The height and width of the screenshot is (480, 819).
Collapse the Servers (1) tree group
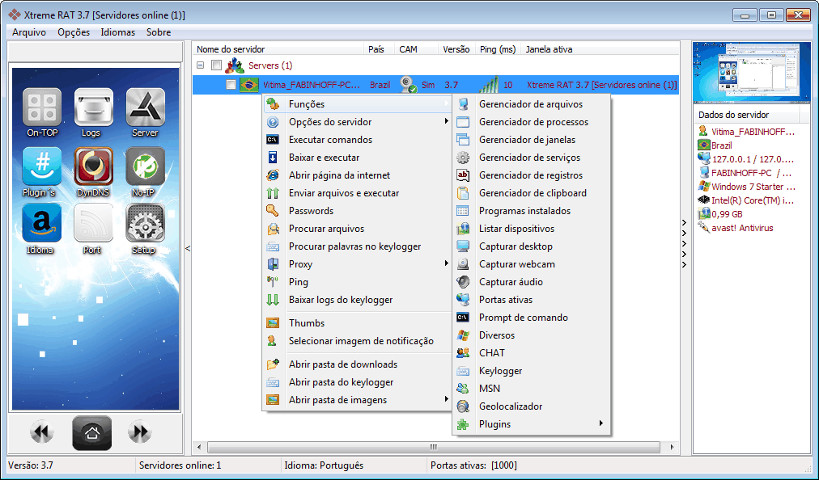coord(200,65)
